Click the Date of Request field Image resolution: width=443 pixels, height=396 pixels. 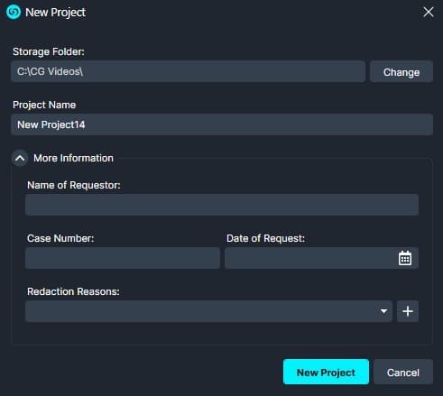coord(321,258)
